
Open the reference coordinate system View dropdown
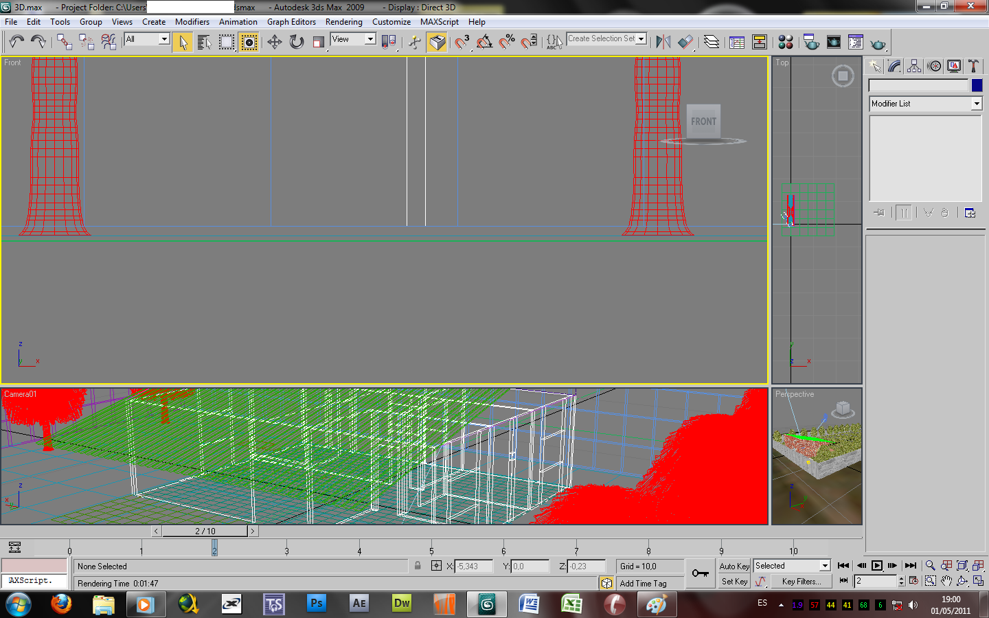point(353,39)
